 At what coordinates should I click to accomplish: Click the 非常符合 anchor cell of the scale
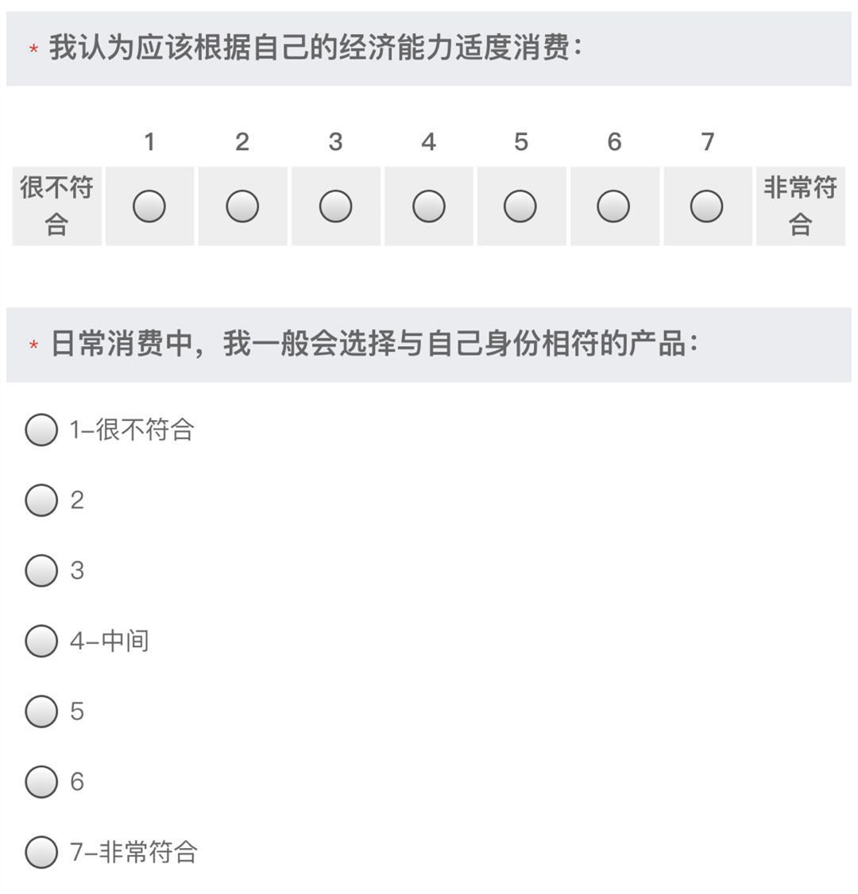point(800,206)
